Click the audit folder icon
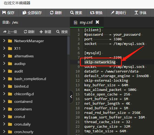Image resolution: width=154 pixels, height=135 pixels. pyautogui.click(x=10, y=71)
